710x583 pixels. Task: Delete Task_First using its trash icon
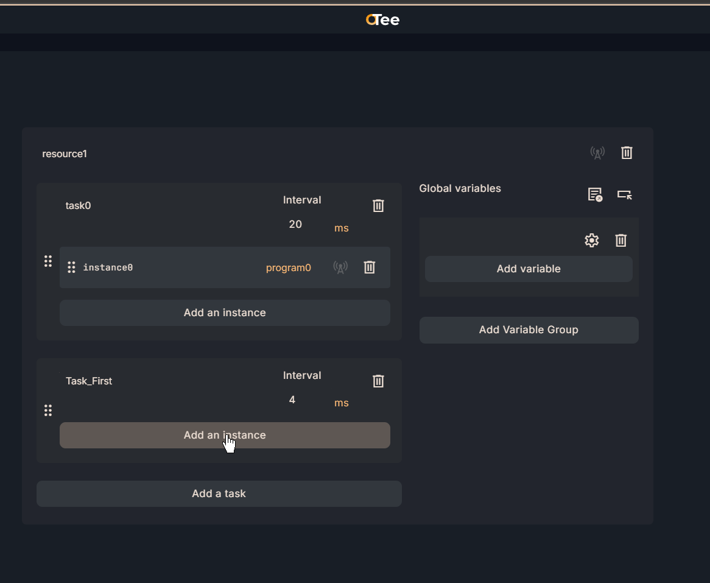tap(378, 381)
